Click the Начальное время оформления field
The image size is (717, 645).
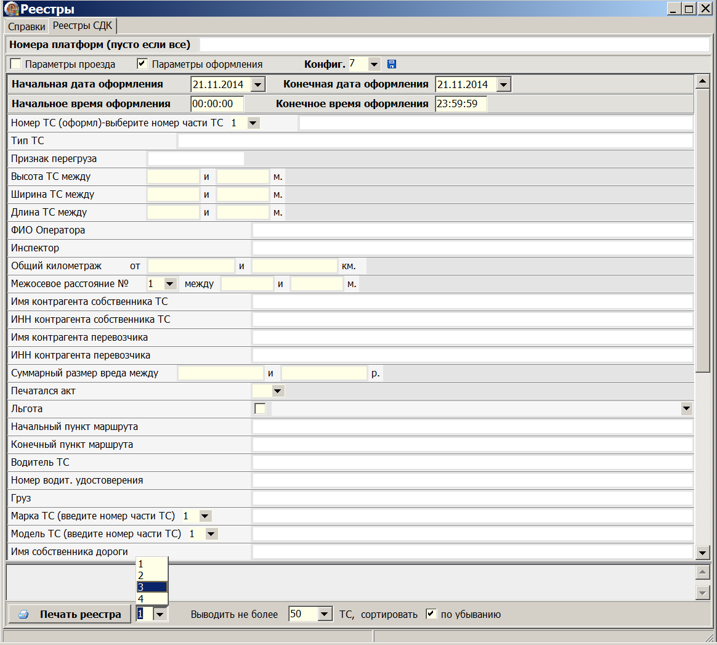[217, 103]
